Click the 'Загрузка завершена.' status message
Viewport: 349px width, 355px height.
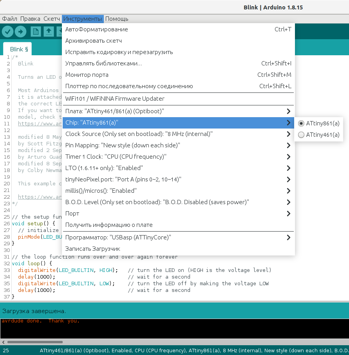34,311
